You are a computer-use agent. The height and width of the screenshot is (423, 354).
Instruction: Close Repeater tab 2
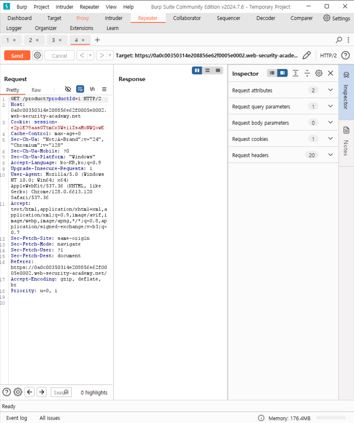[x=37, y=40]
